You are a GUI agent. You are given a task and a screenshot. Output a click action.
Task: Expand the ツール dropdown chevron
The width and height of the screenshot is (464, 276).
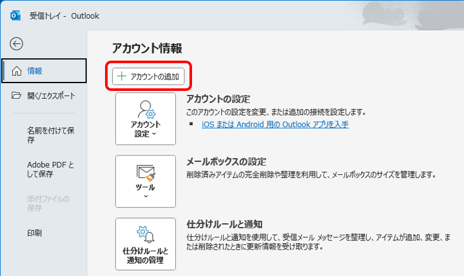coord(145,196)
